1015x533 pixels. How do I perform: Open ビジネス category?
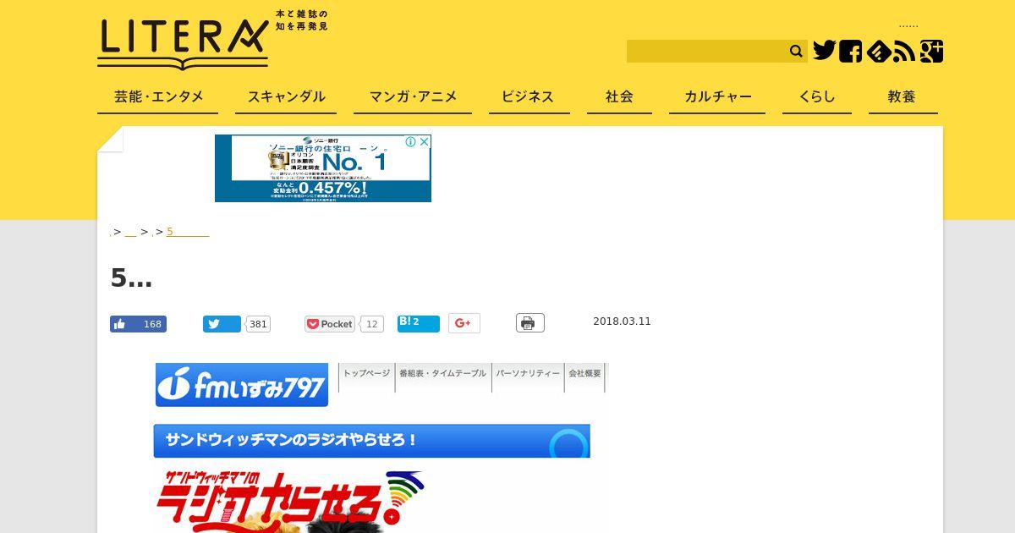[528, 96]
